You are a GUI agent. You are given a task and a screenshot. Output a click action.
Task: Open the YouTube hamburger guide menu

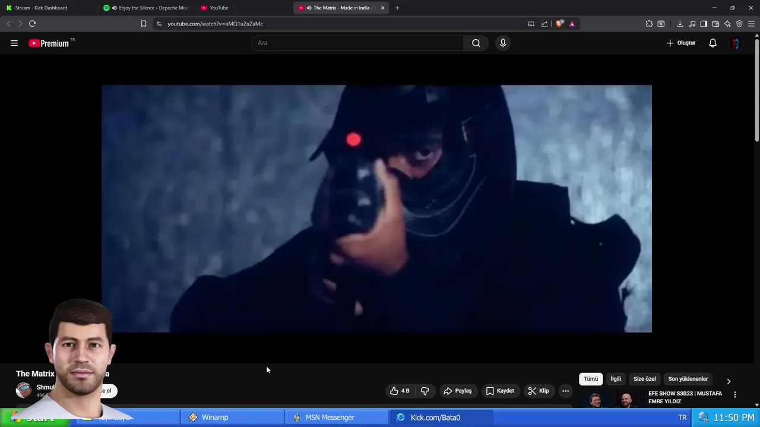(14, 43)
